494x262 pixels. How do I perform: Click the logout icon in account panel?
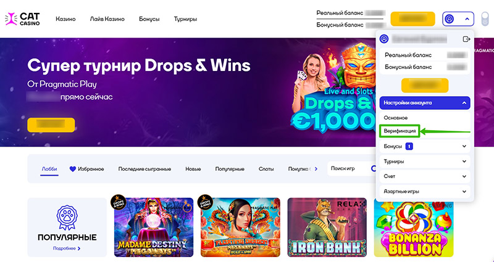point(466,39)
